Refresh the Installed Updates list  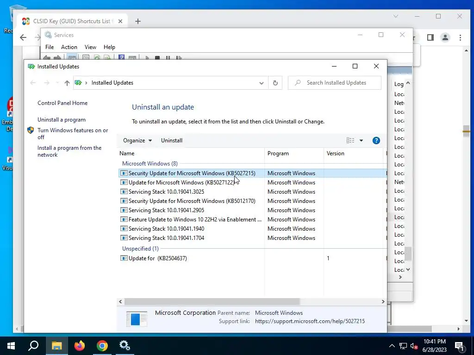pyautogui.click(x=275, y=83)
